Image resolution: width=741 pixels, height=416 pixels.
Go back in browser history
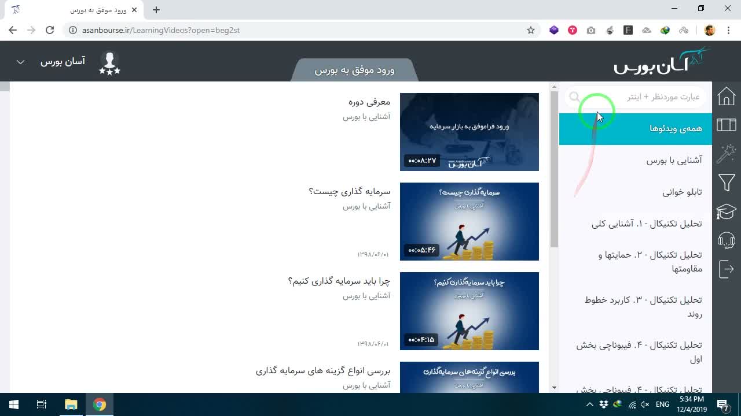pos(13,30)
